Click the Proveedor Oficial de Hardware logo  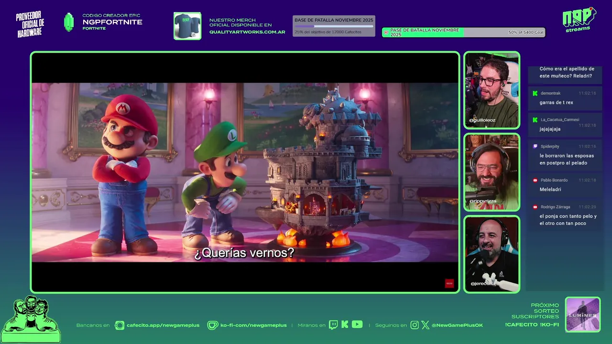[x=30, y=24]
